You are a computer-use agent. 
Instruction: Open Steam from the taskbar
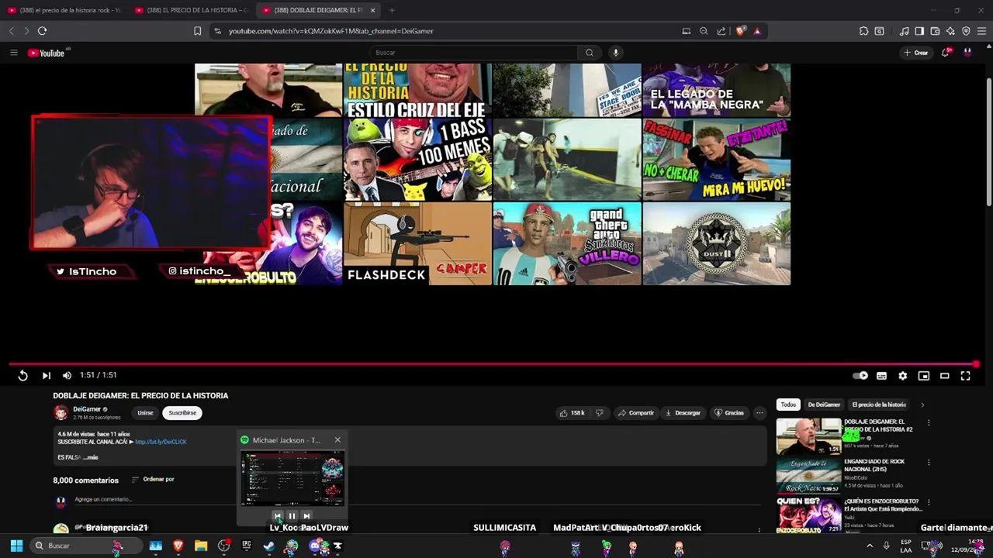(268, 546)
